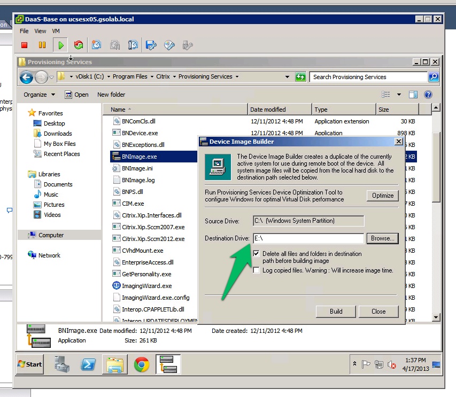
Task: Expand the vDisk1 (C:) breadcrumb arrow
Action: 109,77
